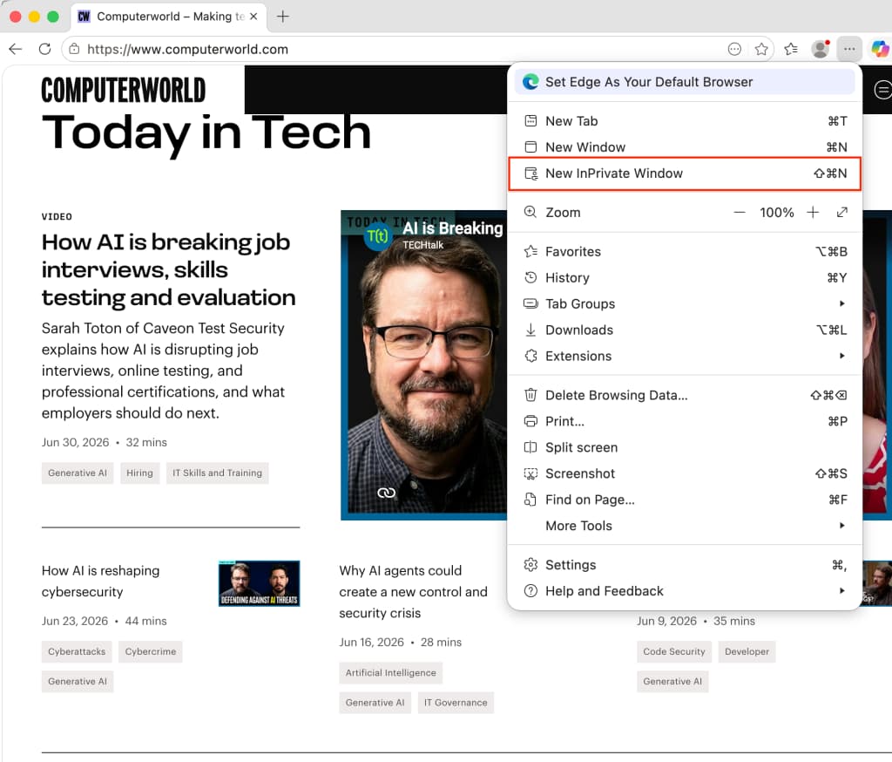Expand the Tab Groups submenu
The width and height of the screenshot is (892, 762).
point(685,304)
